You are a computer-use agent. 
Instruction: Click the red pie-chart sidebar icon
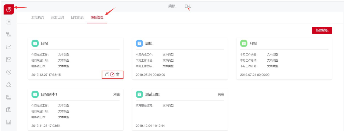point(9,10)
